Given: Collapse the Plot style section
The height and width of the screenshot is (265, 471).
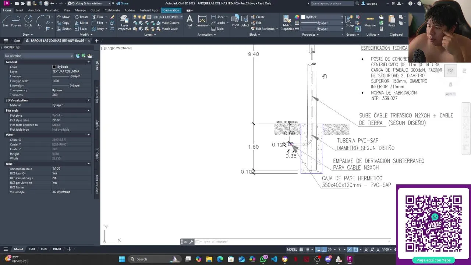Looking at the screenshot, I should [88, 110].
